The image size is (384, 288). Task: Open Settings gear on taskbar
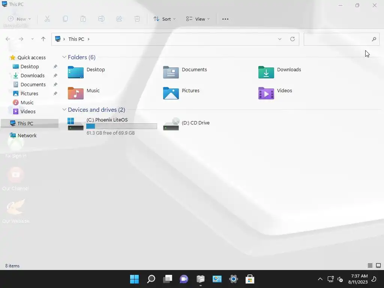click(233, 279)
